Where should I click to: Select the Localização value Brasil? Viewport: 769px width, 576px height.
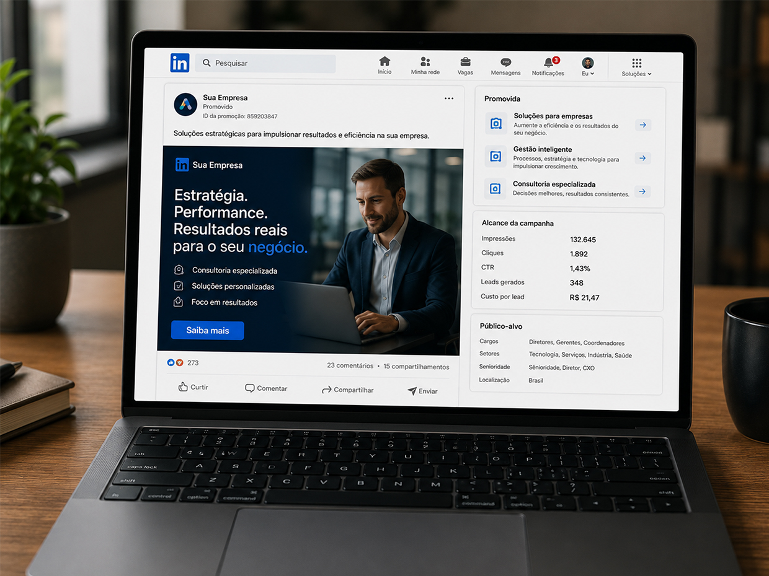536,380
